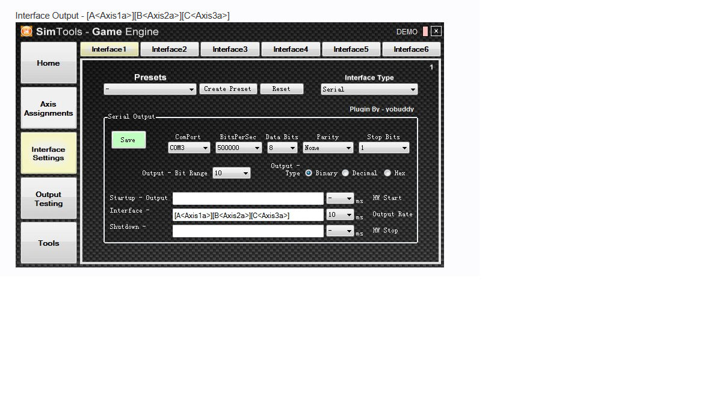The height and width of the screenshot is (412, 722).
Task: Expand the Presets dropdown
Action: [150, 89]
